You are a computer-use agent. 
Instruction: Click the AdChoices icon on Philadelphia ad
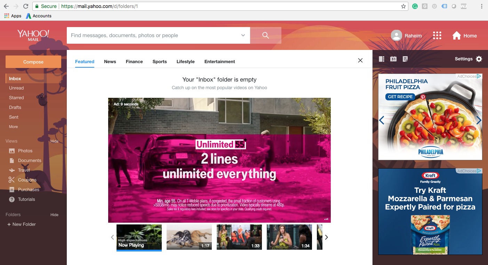click(x=479, y=76)
